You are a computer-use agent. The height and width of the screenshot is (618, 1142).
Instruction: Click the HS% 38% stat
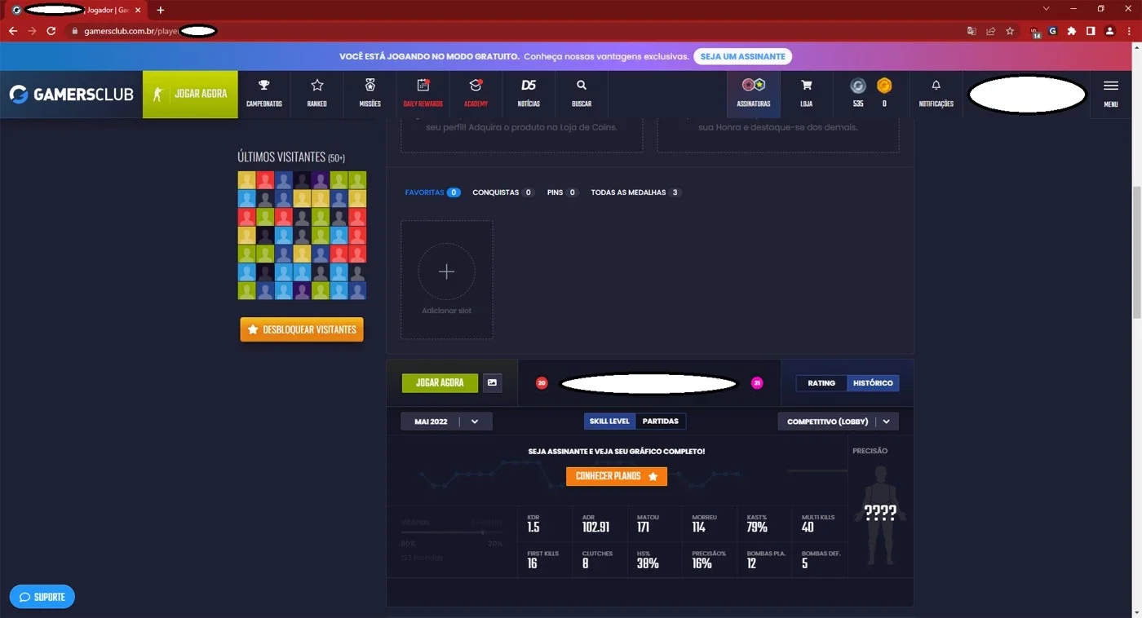coord(653,559)
